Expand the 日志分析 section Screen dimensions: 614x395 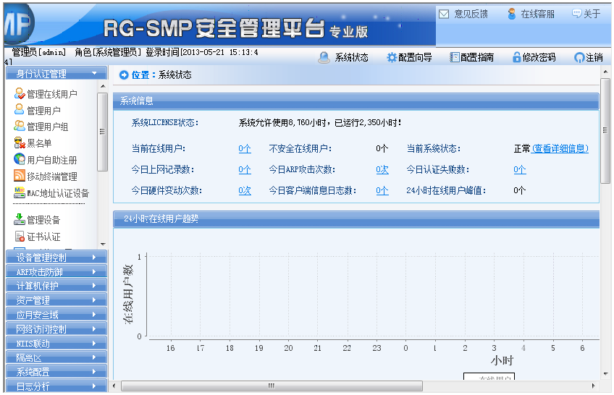[56, 386]
